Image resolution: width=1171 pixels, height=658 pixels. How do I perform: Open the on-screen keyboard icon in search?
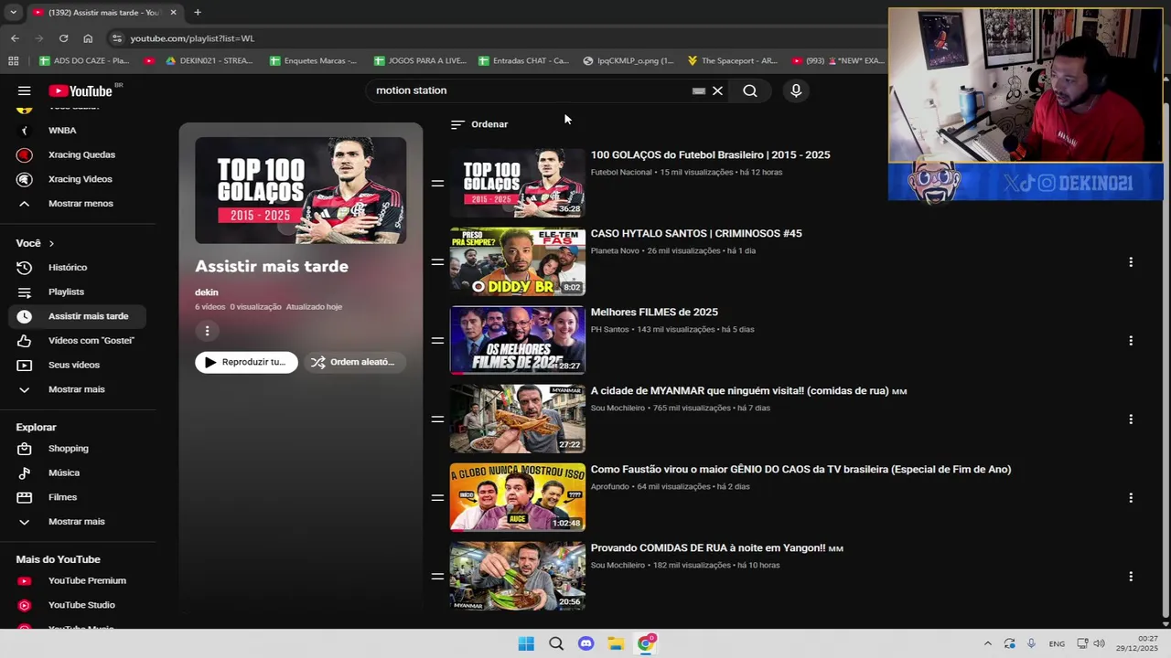pyautogui.click(x=699, y=90)
